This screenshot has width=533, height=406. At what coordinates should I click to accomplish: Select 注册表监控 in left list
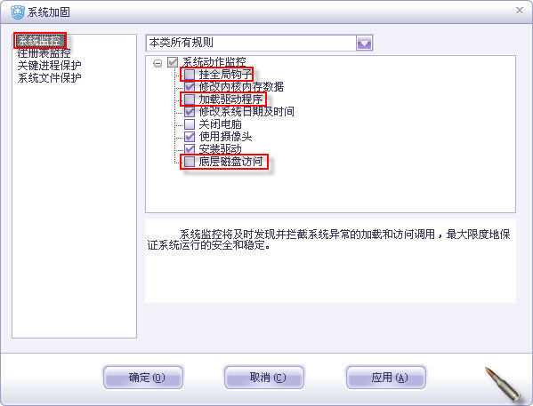click(44, 53)
